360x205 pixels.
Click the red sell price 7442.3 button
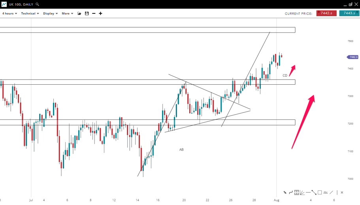326,13
